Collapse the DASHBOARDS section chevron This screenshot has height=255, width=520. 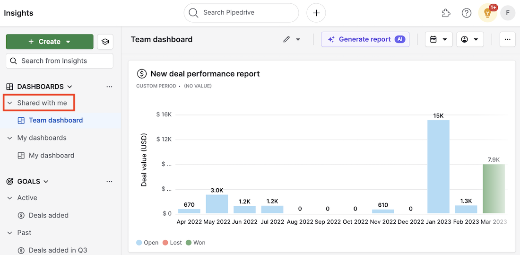click(69, 87)
